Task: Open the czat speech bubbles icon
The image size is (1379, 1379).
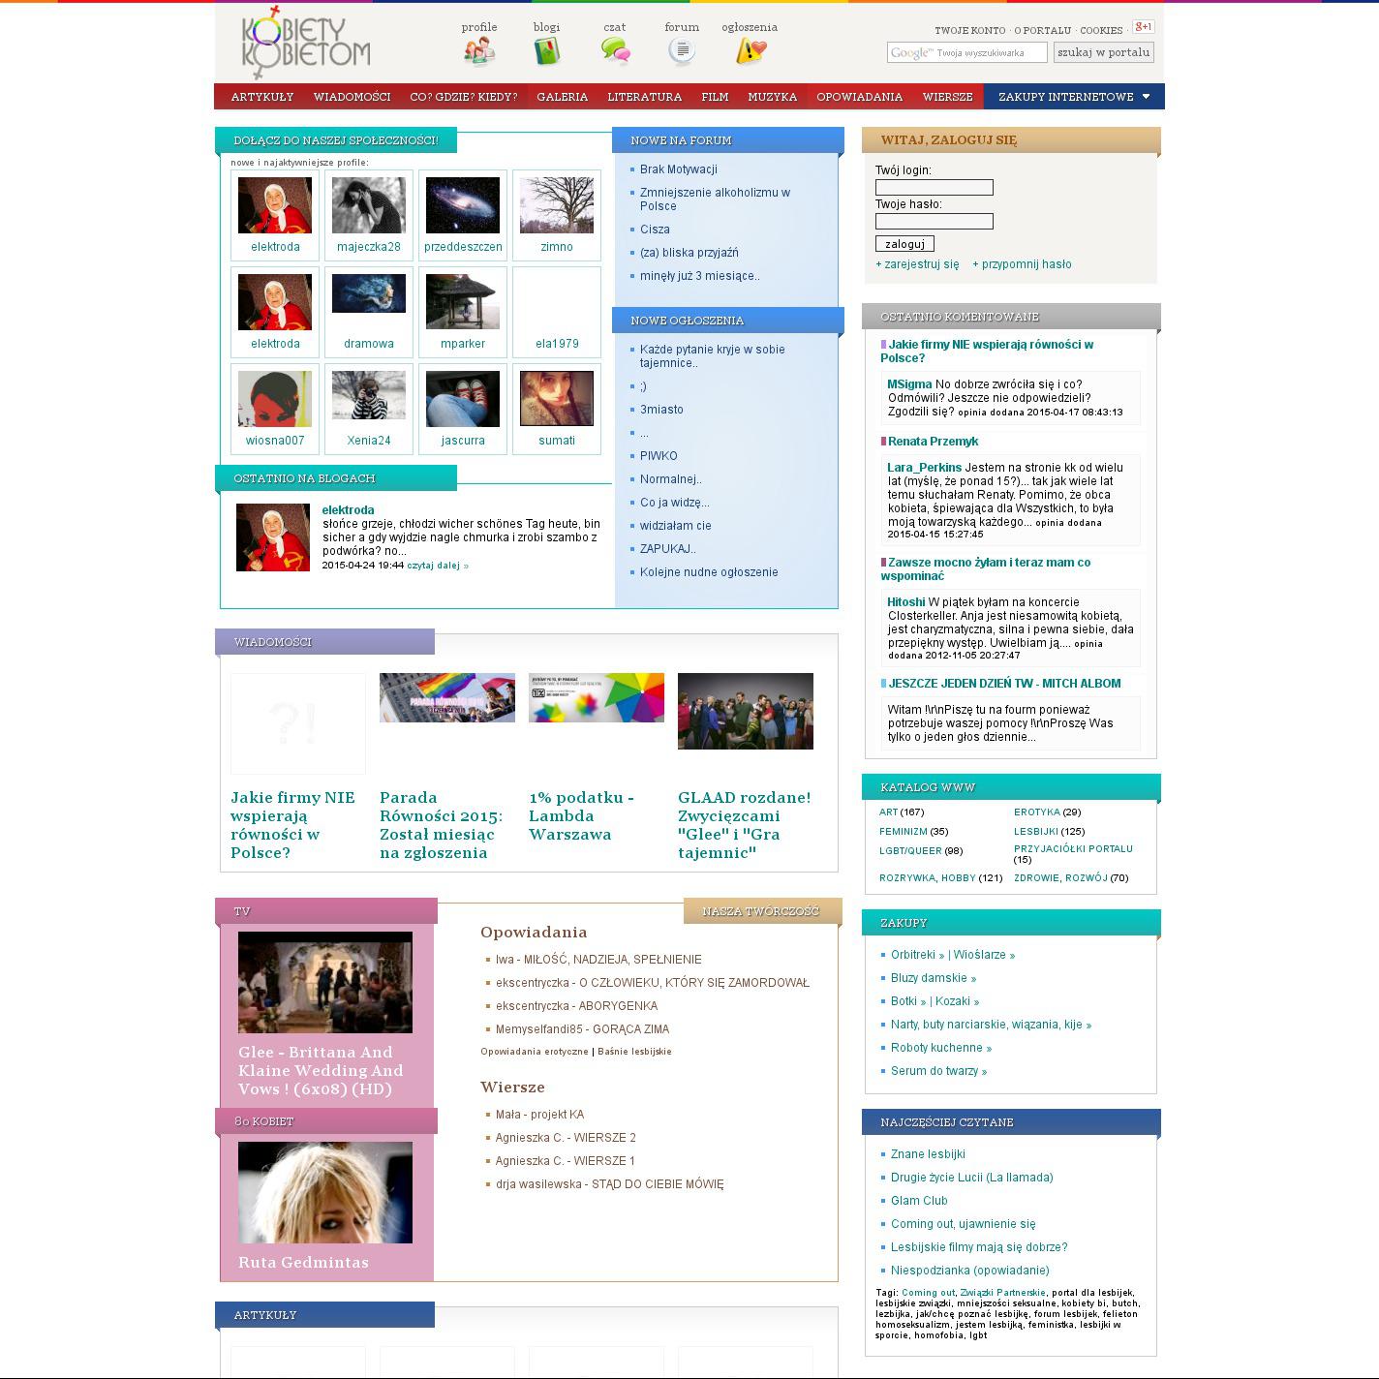Action: pyautogui.click(x=615, y=51)
